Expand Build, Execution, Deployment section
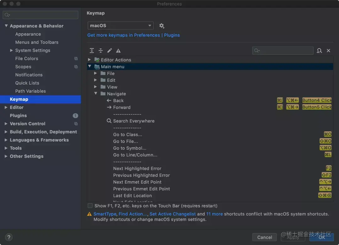This screenshot has width=339, height=245. pyautogui.click(x=6, y=132)
